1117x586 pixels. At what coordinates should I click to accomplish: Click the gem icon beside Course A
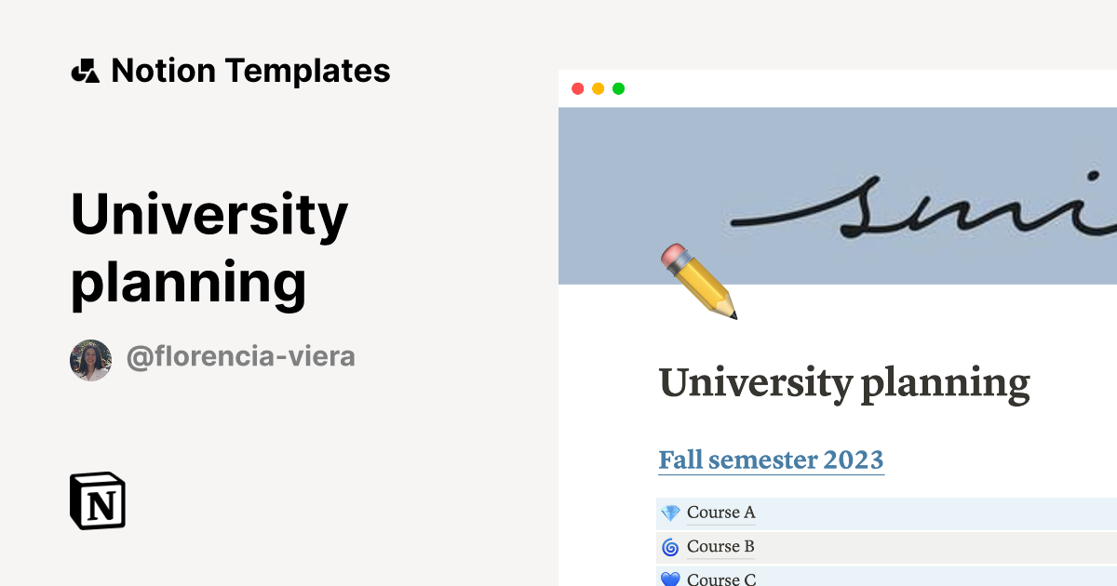pyautogui.click(x=668, y=512)
